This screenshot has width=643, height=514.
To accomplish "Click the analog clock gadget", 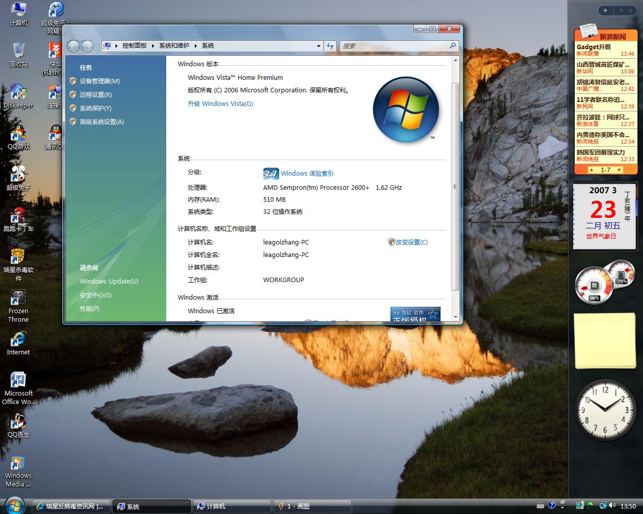I will [x=605, y=410].
